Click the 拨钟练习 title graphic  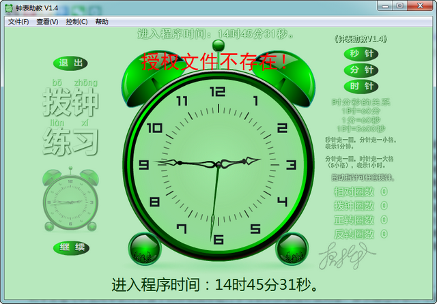click(71, 121)
